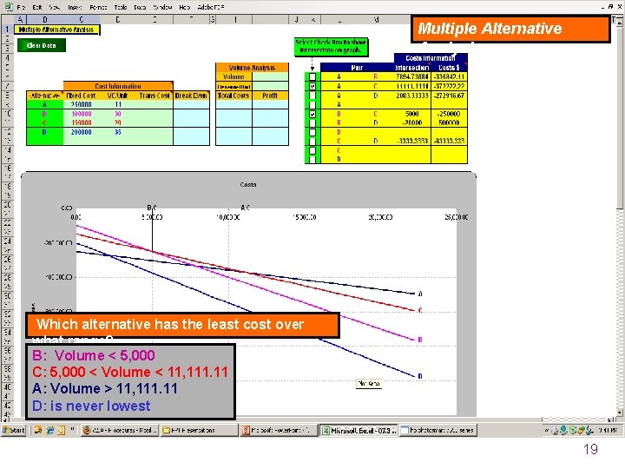The width and height of the screenshot is (625, 469).
Task: Open the Edit menu
Action: tap(37, 7)
